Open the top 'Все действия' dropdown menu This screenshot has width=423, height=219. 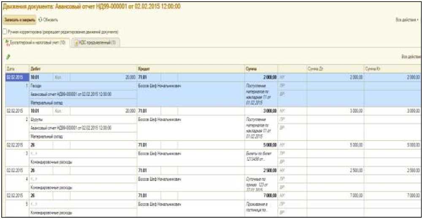[x=407, y=20]
